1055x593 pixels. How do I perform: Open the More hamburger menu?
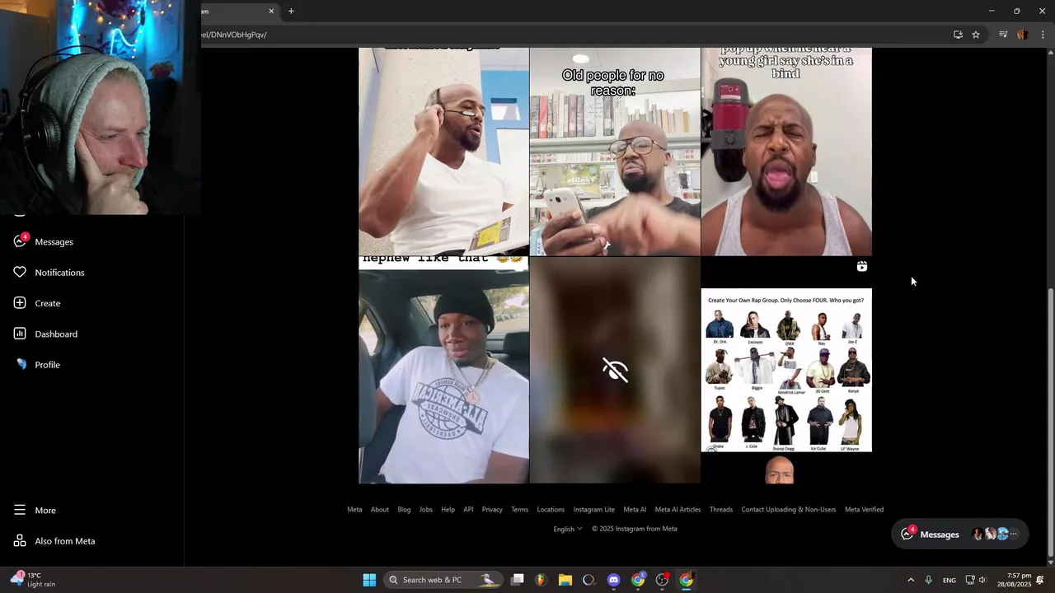(x=35, y=510)
